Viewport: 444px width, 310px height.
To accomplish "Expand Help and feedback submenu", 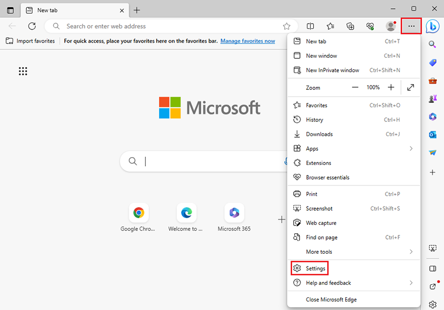I will click(x=354, y=283).
